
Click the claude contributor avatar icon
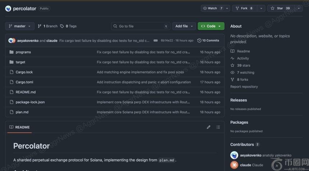(x=234, y=165)
